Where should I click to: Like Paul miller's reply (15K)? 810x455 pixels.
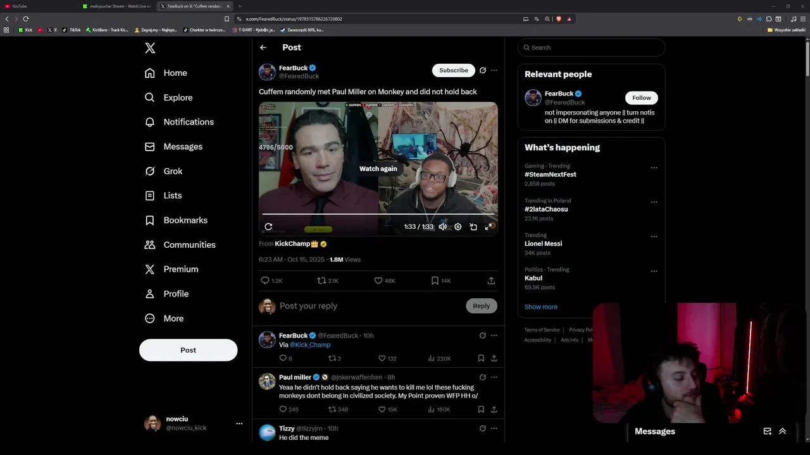click(387, 409)
